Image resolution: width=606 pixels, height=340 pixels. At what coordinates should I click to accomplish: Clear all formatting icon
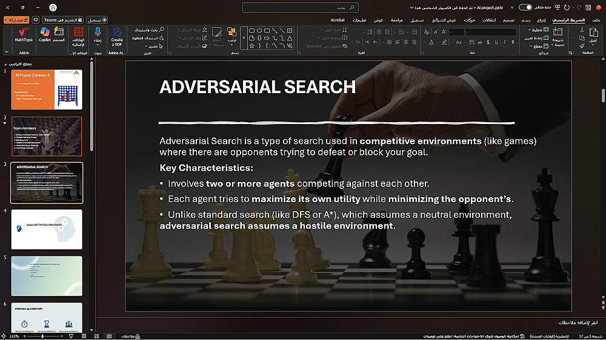click(x=426, y=32)
